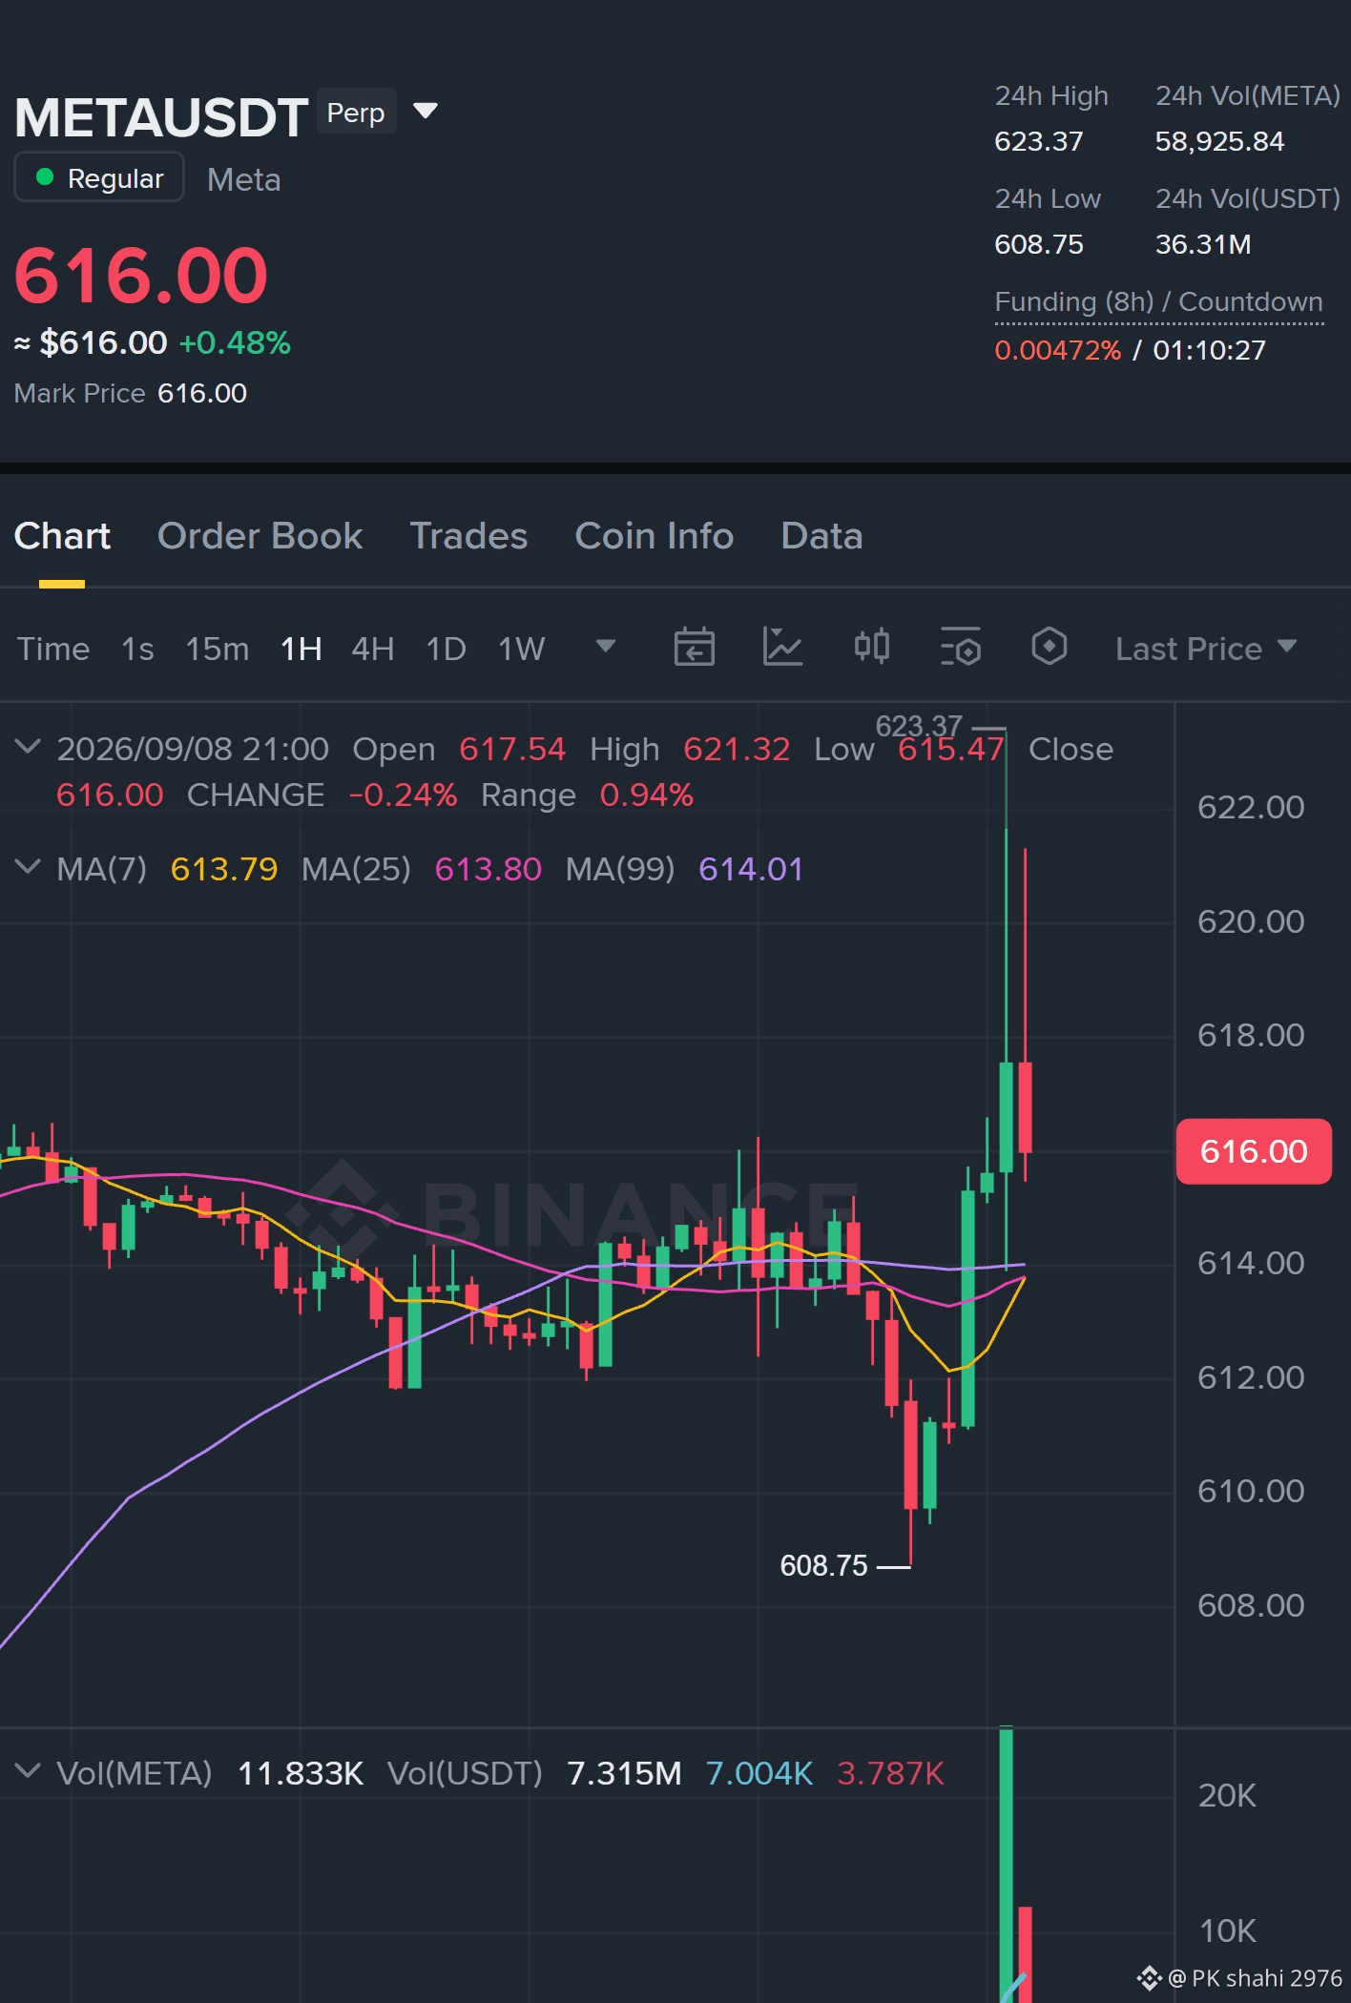
Task: Click the 616.00 current price marker
Action: click(1254, 1151)
